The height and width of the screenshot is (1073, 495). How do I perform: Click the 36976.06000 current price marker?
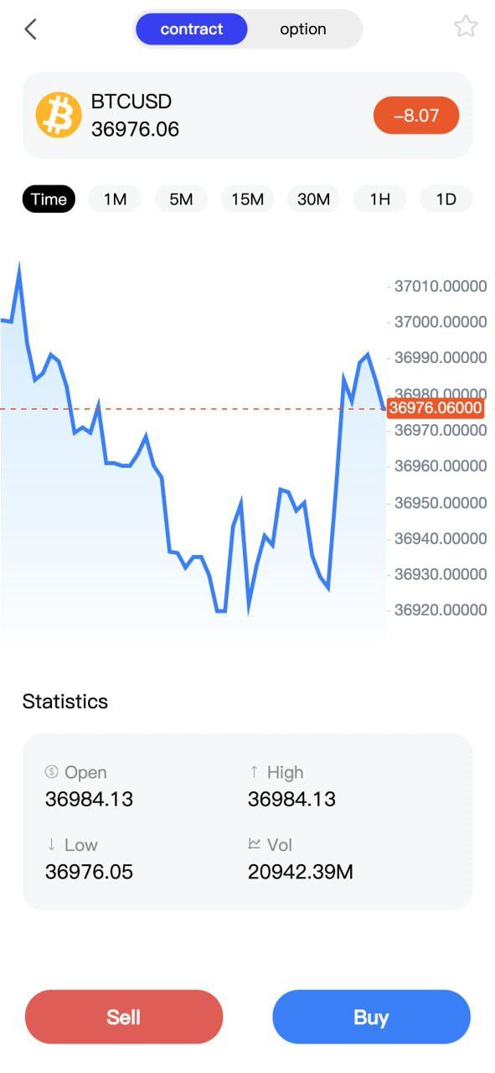point(436,408)
